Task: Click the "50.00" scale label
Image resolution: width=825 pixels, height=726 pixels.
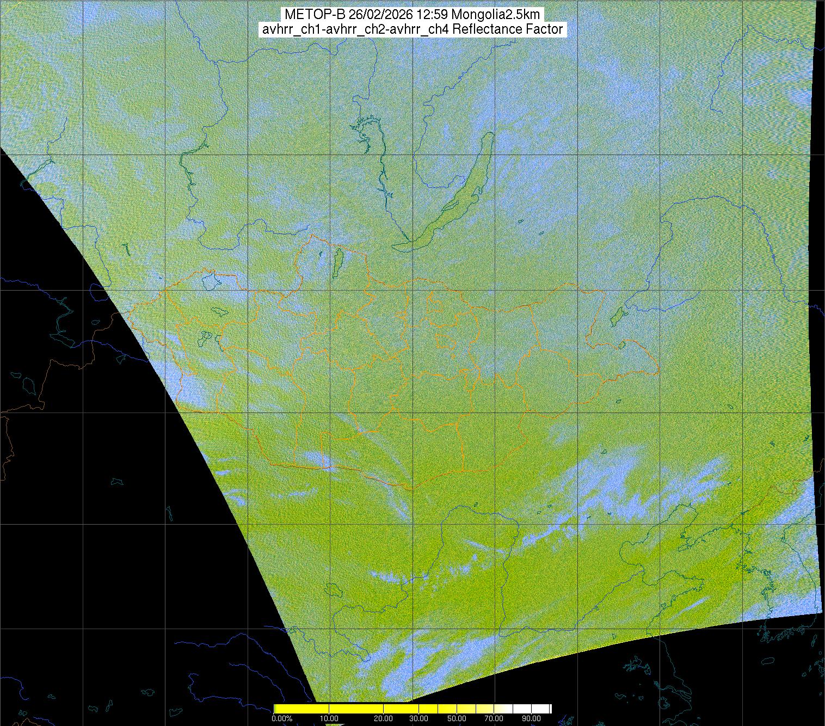Action: [457, 719]
